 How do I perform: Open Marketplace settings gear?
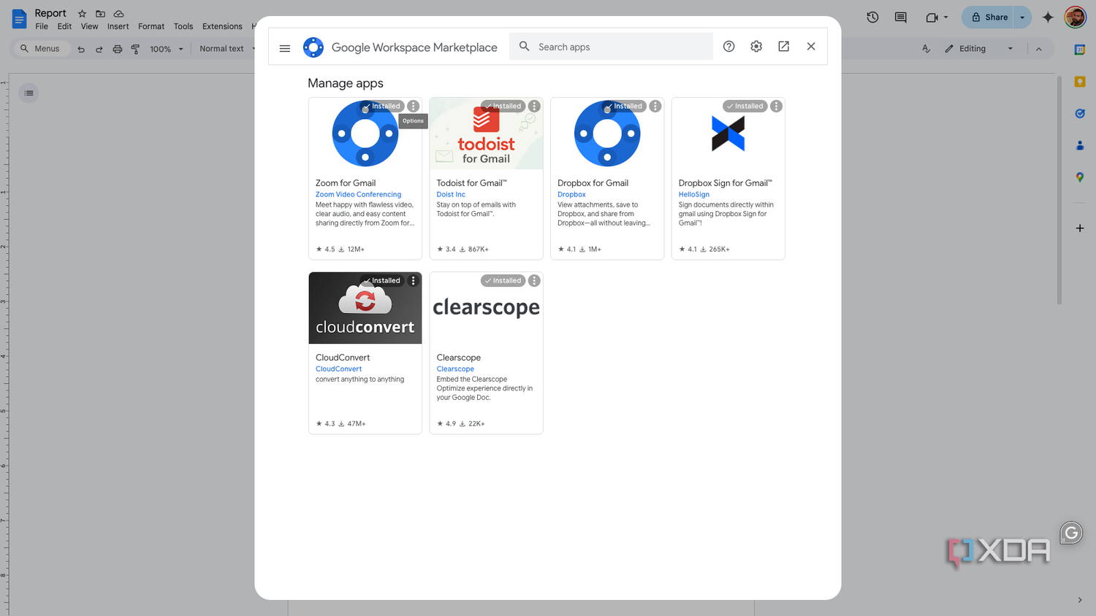pos(756,47)
